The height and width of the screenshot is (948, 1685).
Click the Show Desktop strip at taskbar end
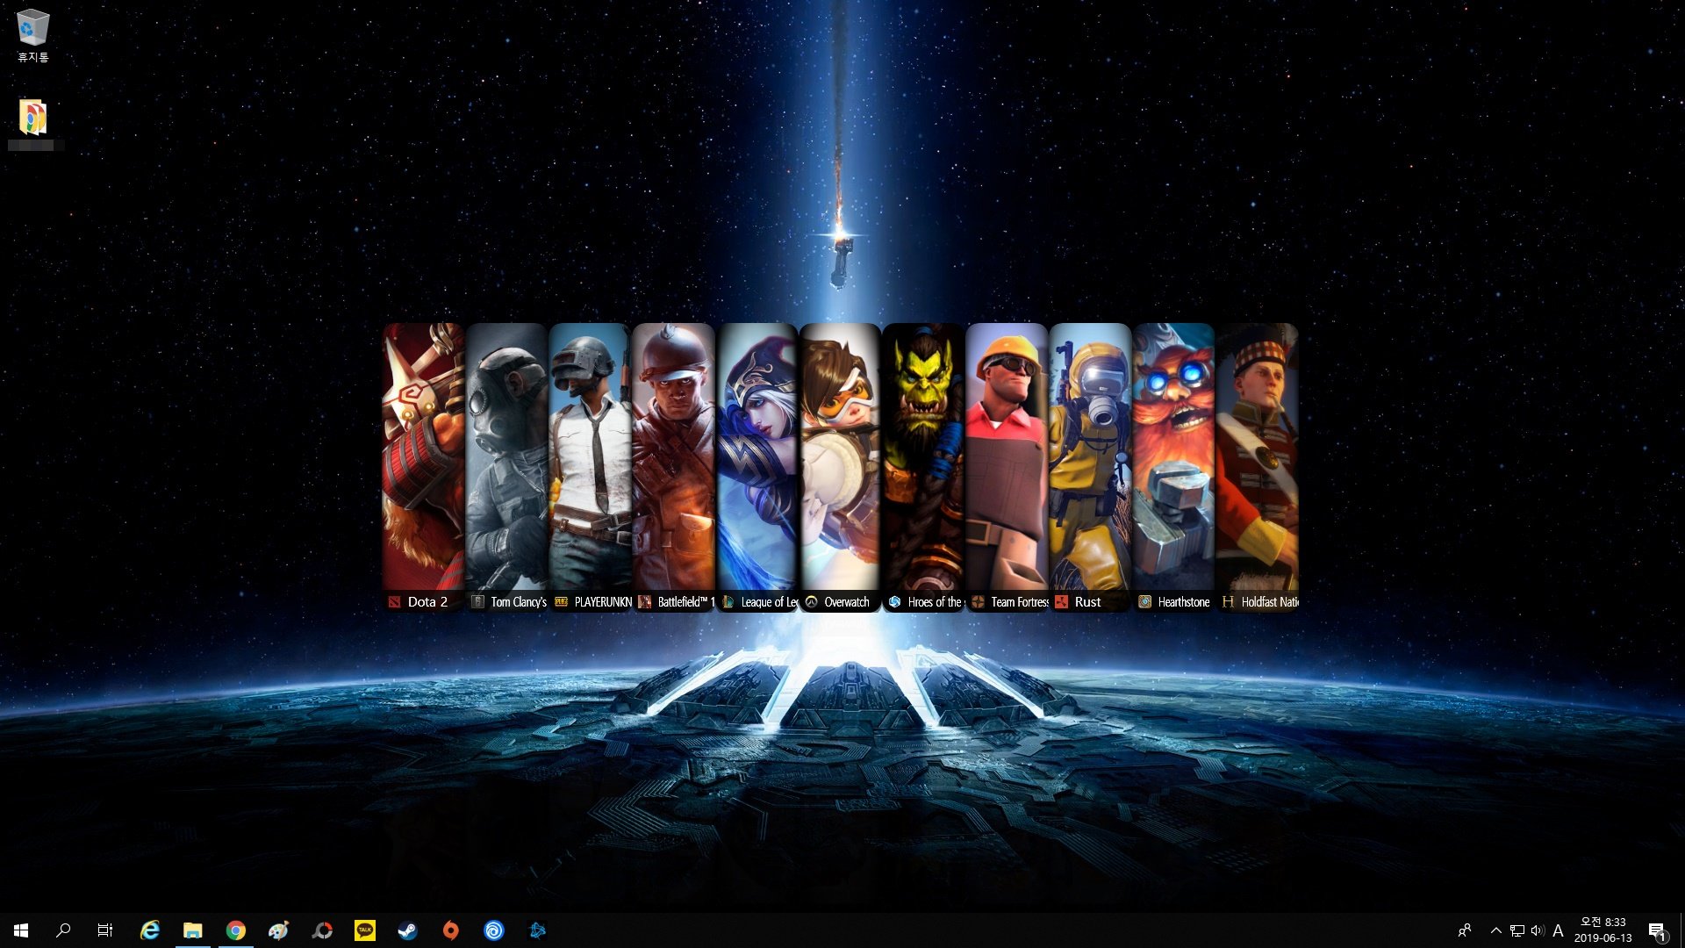[x=1681, y=930]
